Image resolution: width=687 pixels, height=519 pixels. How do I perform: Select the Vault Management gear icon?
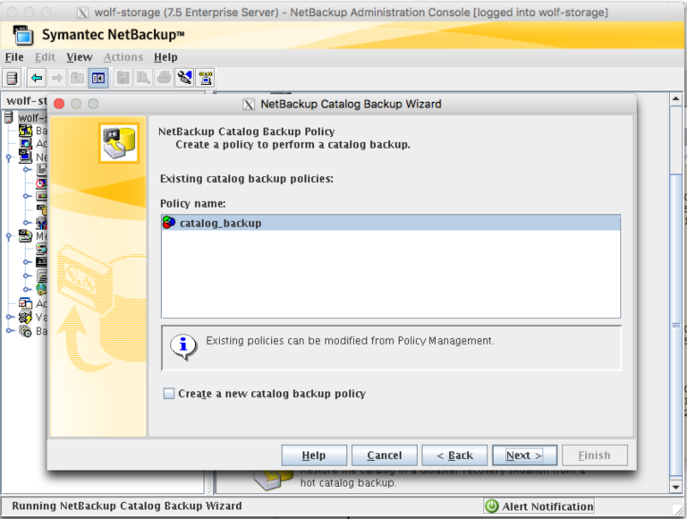pos(25,317)
